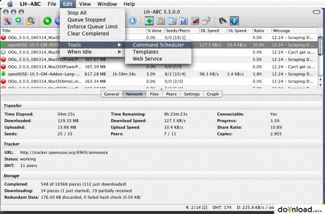
Task: Click white circle status icon in third row
Action: tap(4, 52)
